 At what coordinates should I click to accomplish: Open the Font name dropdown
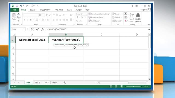coord(38,15)
